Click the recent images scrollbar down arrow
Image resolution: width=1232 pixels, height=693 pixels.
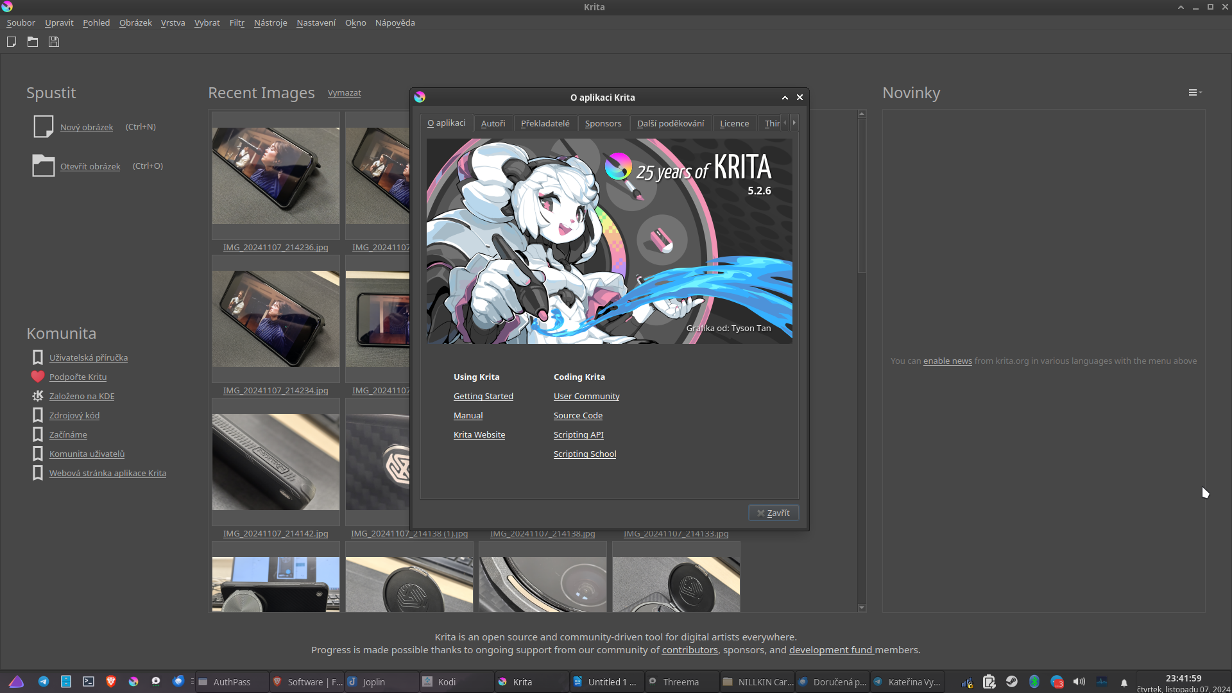(862, 608)
